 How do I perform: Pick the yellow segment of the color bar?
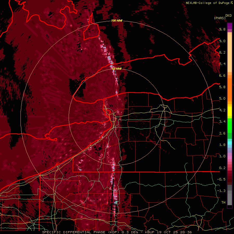tap(230, 111)
